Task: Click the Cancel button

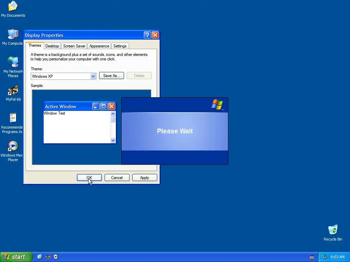Action: point(117,177)
